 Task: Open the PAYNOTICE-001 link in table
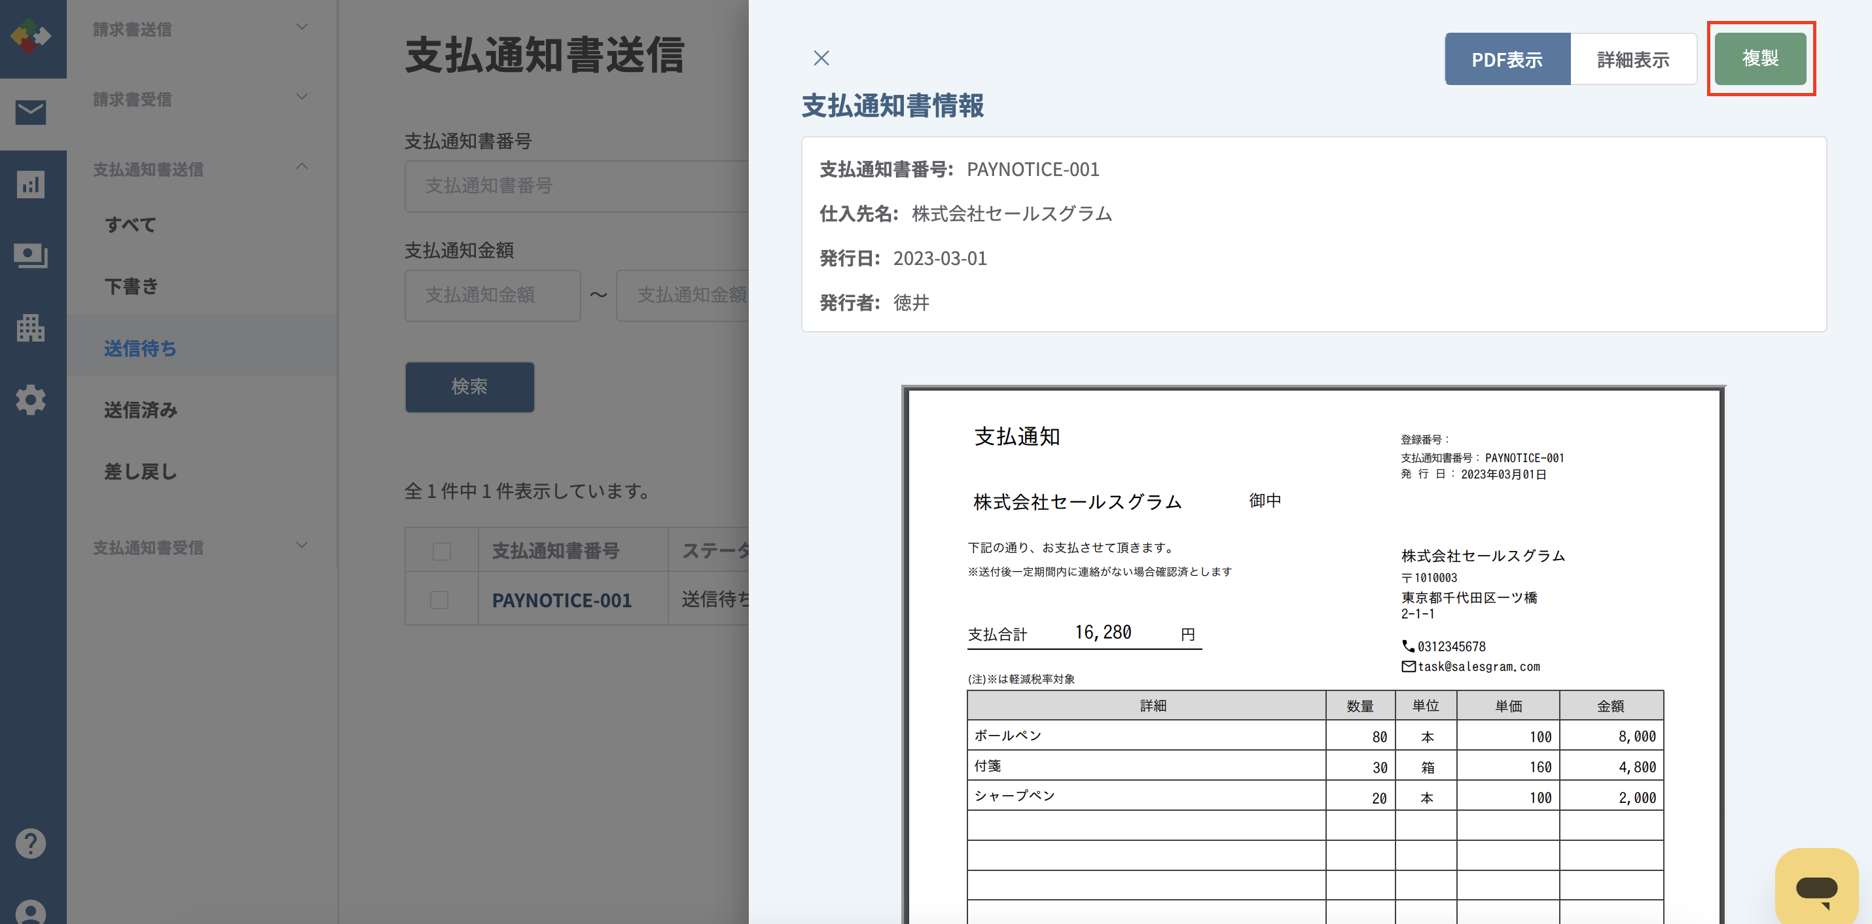point(562,601)
